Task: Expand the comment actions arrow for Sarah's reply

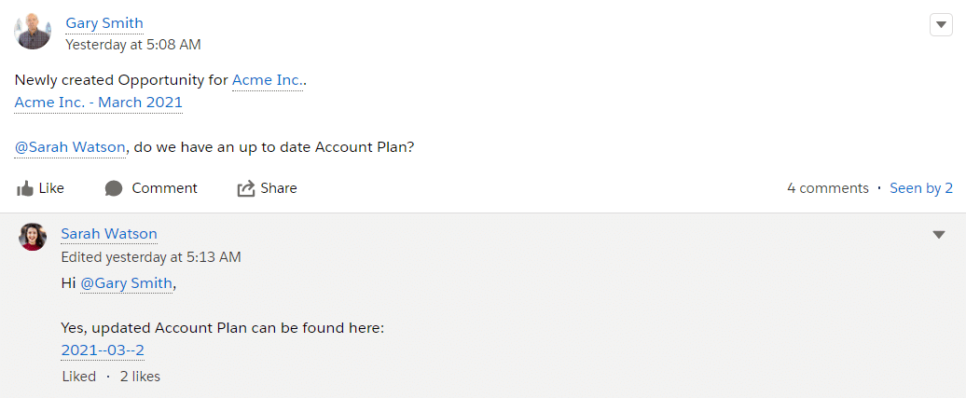Action: tap(939, 235)
